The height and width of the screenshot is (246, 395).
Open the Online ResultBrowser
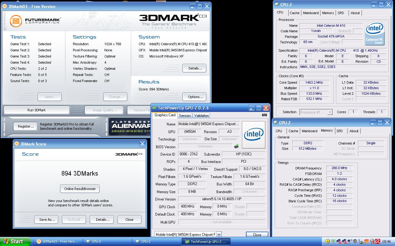point(80,189)
